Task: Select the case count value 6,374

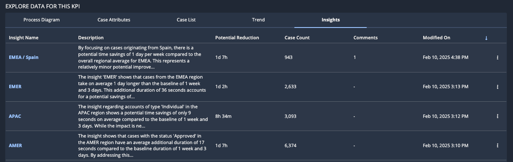Action: click(290, 145)
